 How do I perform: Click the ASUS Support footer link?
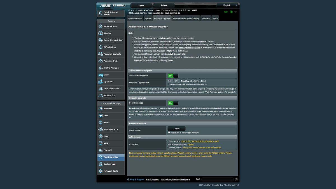(153, 179)
